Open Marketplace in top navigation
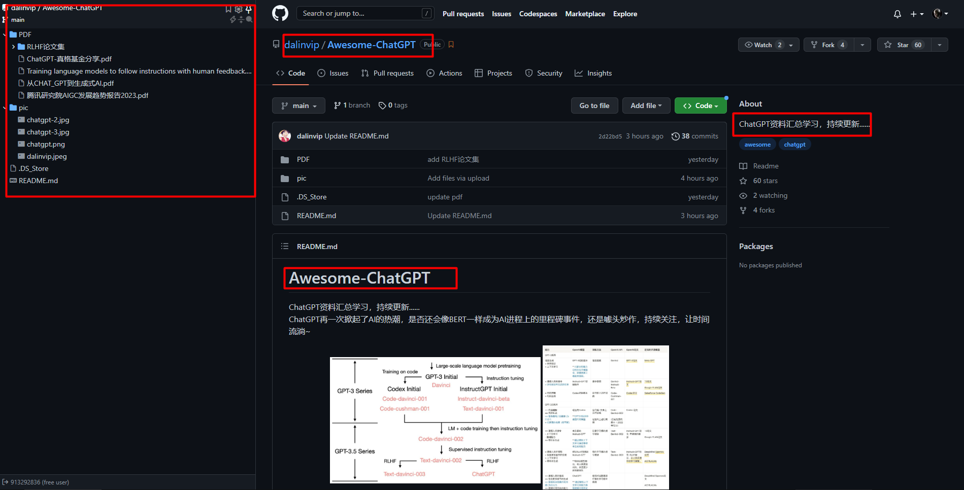The height and width of the screenshot is (490, 964). [585, 14]
